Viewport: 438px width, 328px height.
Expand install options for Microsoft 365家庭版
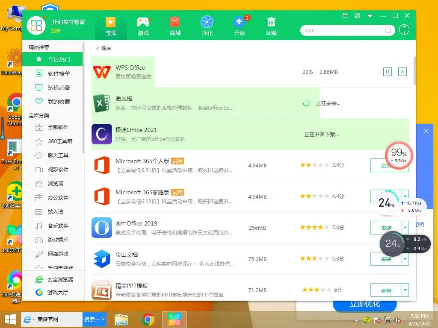[405, 196]
